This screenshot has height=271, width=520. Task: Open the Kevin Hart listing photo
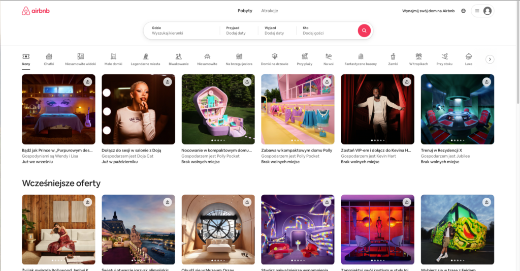pos(377,109)
